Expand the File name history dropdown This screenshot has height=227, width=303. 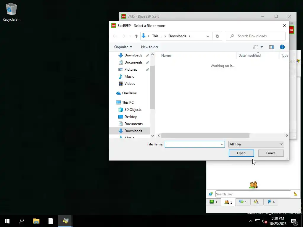coord(222,144)
